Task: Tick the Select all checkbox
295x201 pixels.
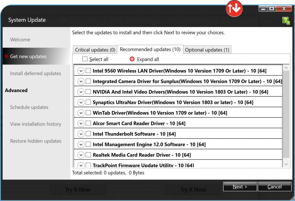Action: [x=85, y=59]
